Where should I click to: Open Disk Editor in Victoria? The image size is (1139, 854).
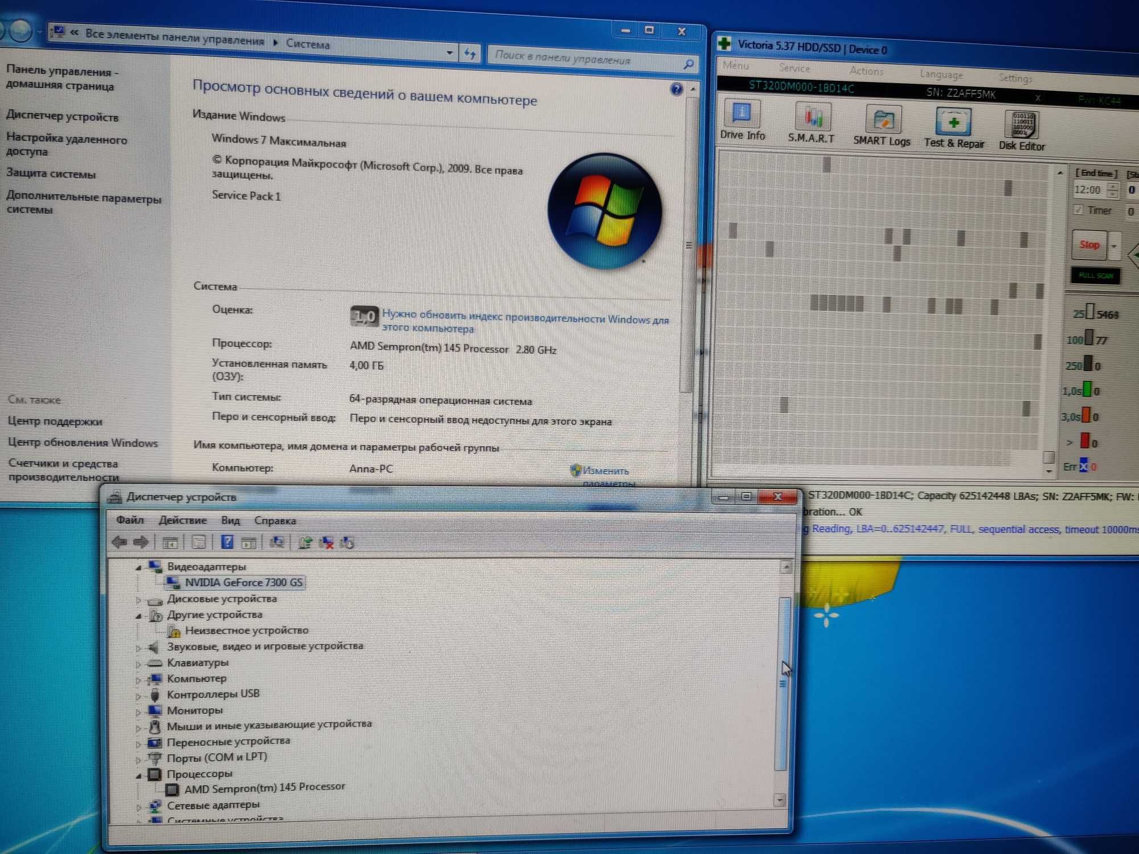[1022, 131]
